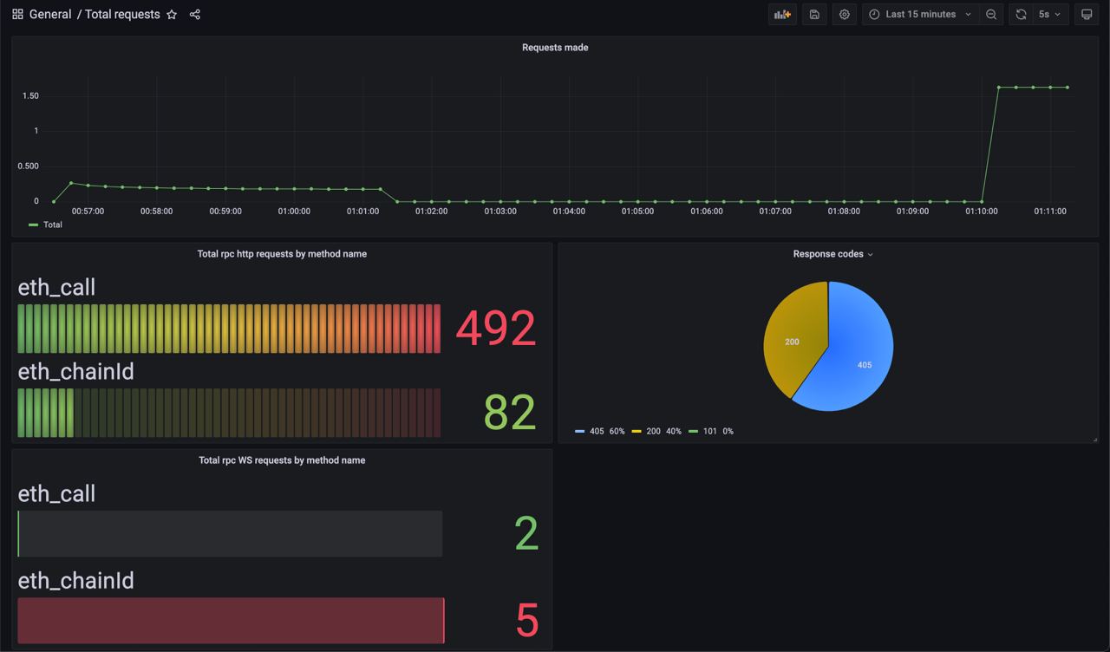Screen dimensions: 1110x652
Task: Click the WS eth_chainId red bar
Action: 231,621
